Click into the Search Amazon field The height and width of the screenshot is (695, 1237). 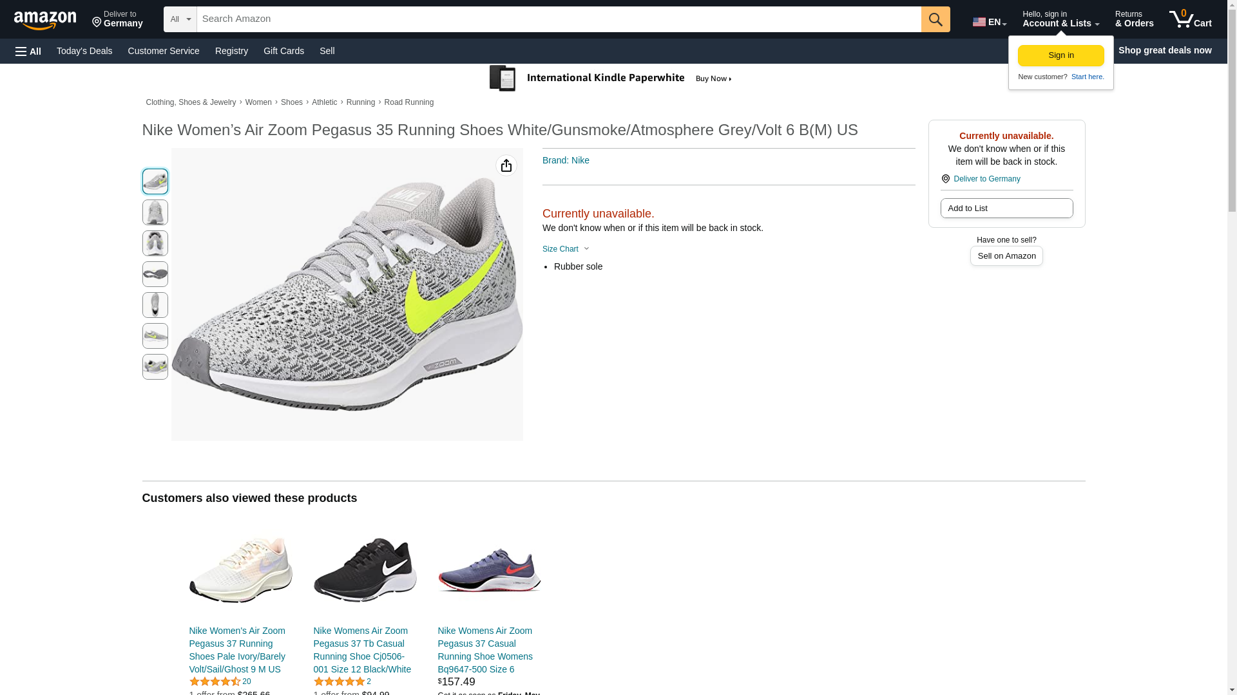pyautogui.click(x=558, y=19)
